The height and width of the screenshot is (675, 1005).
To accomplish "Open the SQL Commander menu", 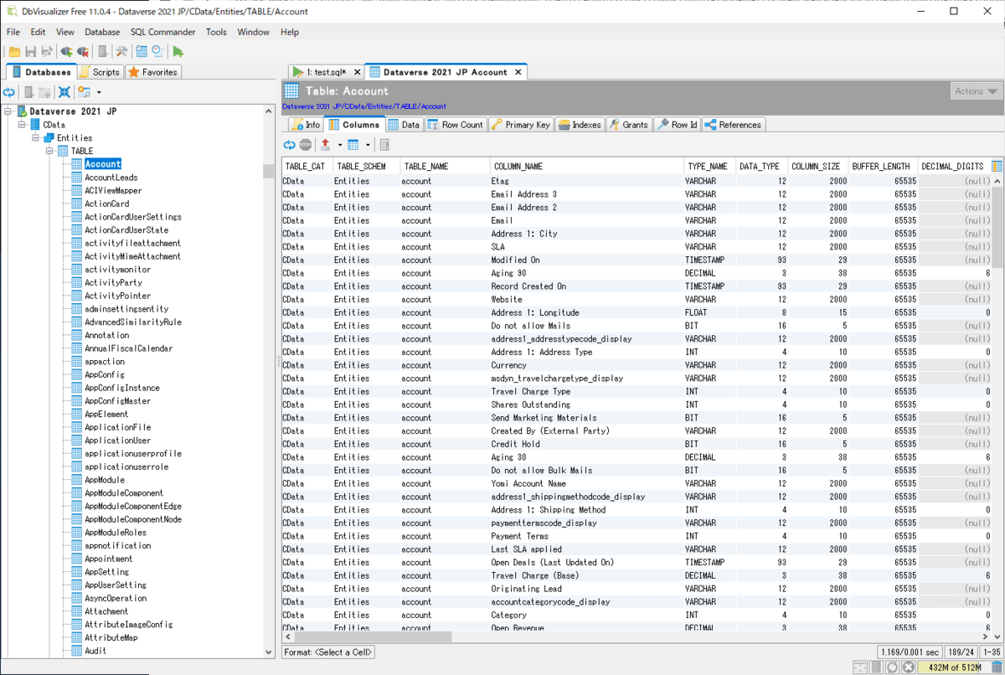I will point(162,32).
